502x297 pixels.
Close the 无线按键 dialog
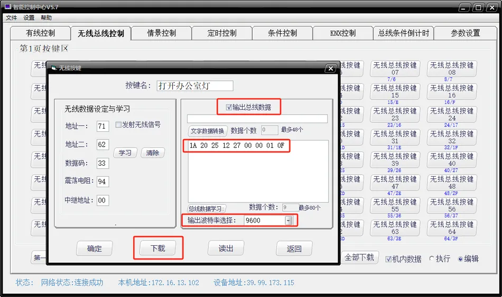tap(331, 68)
